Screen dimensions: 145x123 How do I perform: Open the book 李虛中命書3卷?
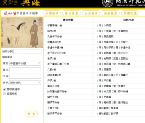point(55,48)
